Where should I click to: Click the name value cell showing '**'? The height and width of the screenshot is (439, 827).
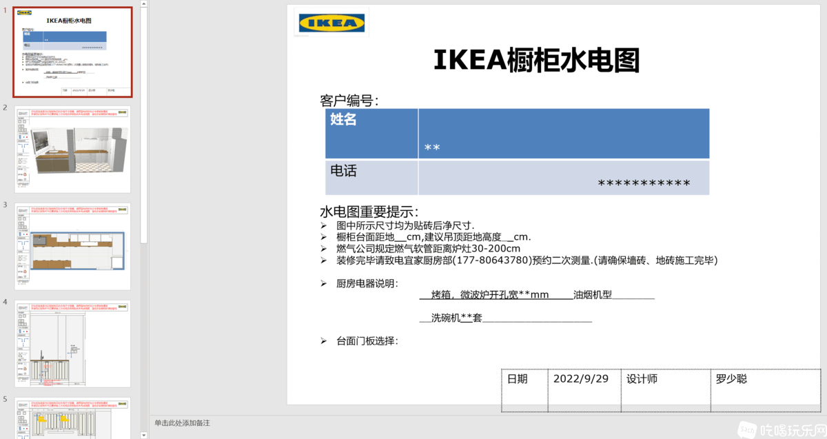[564, 134]
